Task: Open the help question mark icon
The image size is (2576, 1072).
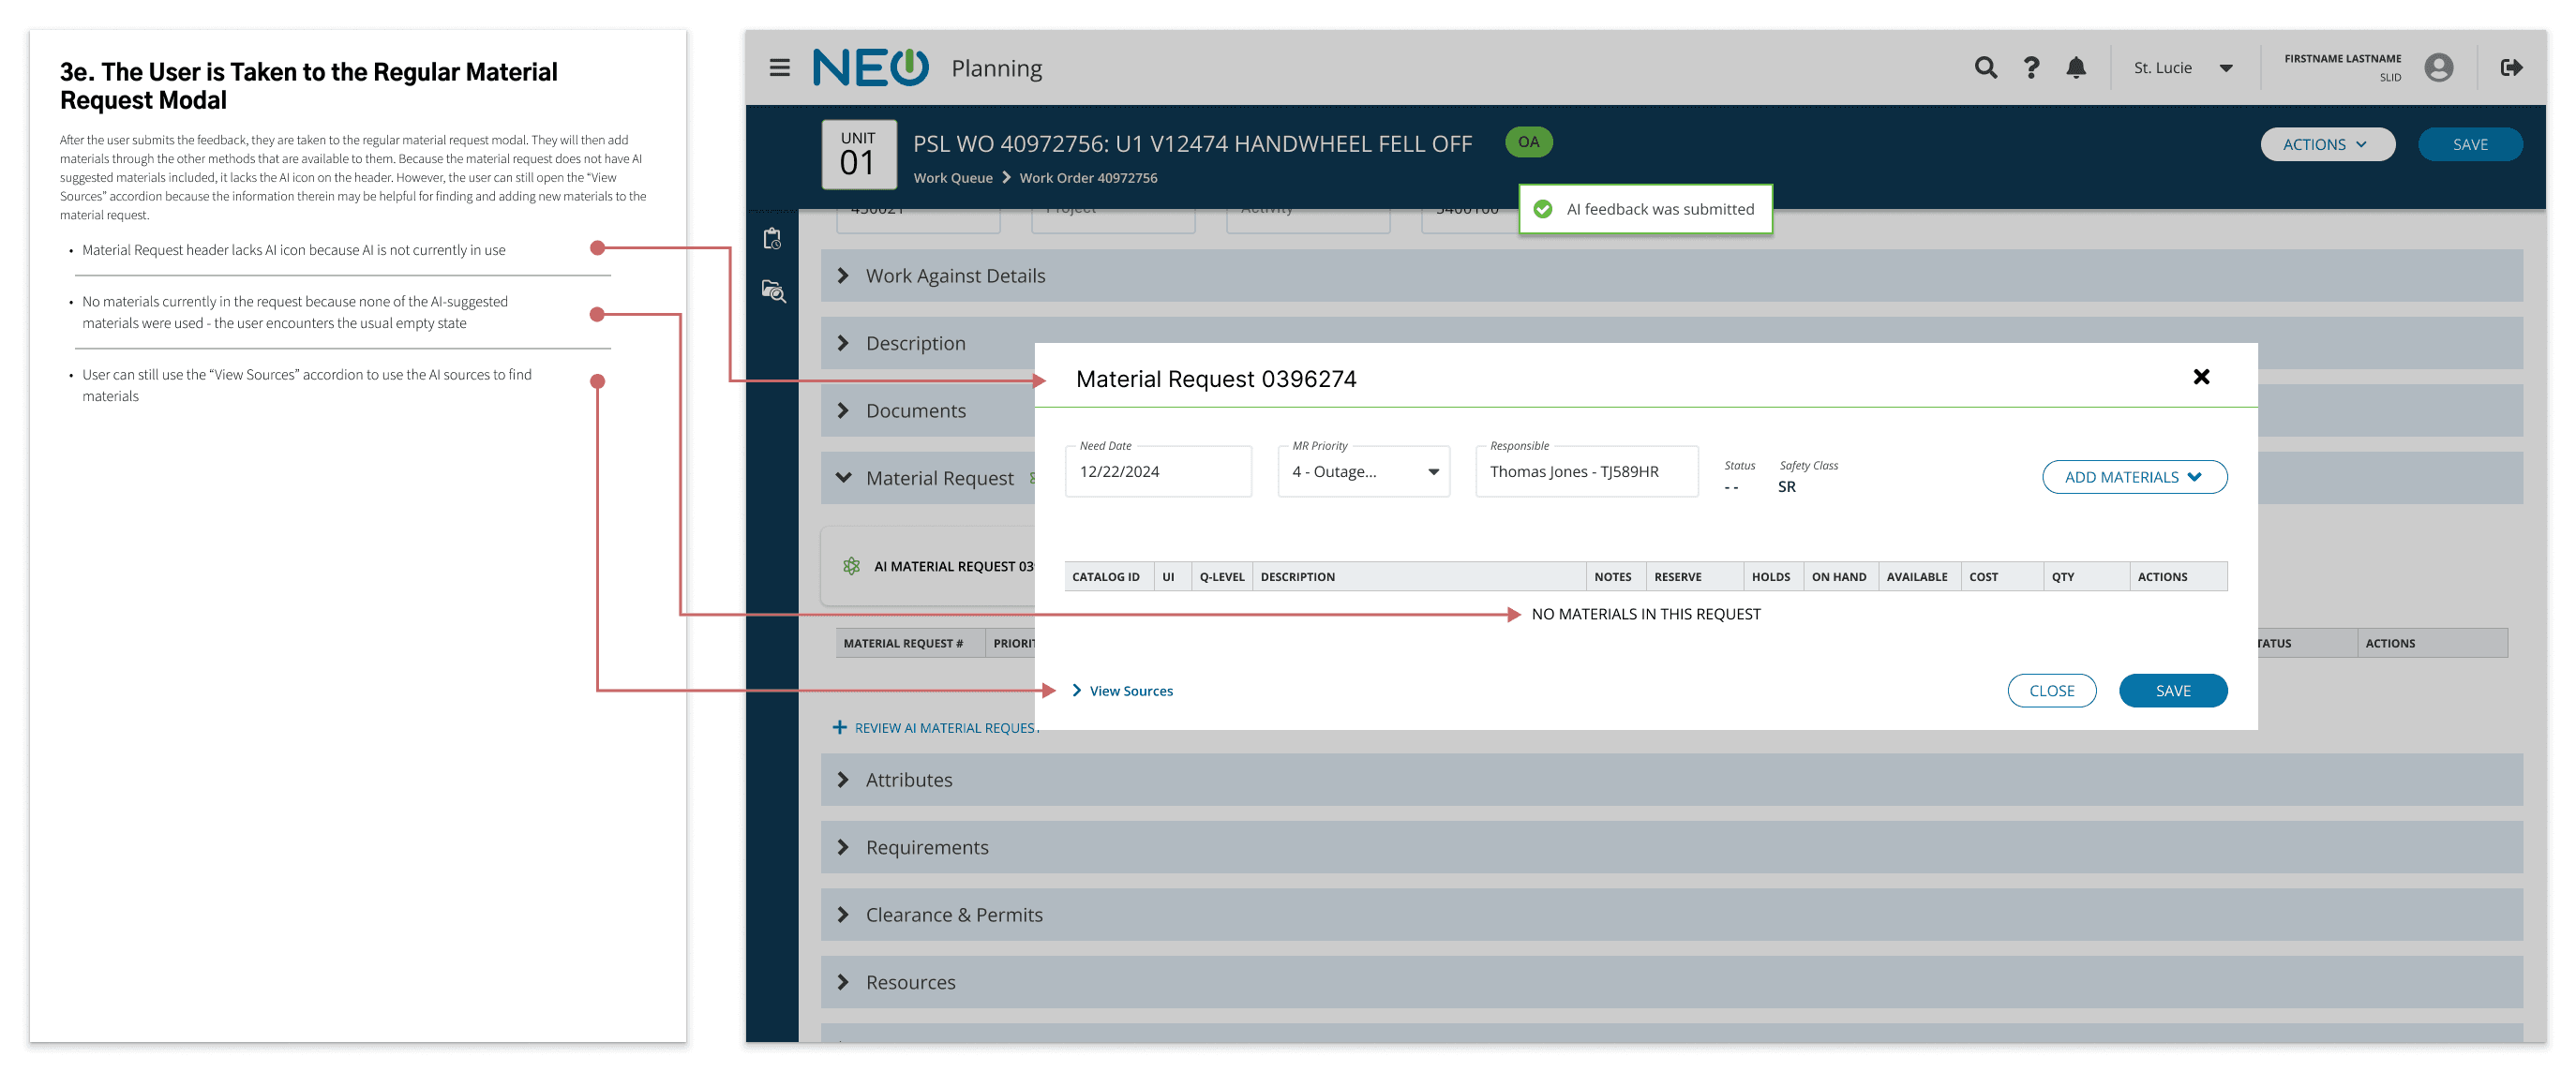Action: click(2031, 68)
